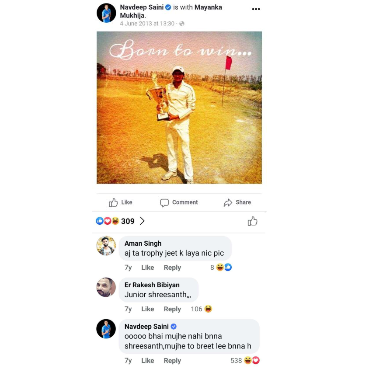Image resolution: width=376 pixels, height=376 pixels.
Task: Reply to Navdeep Saini's breet lee comment
Action: tap(172, 360)
